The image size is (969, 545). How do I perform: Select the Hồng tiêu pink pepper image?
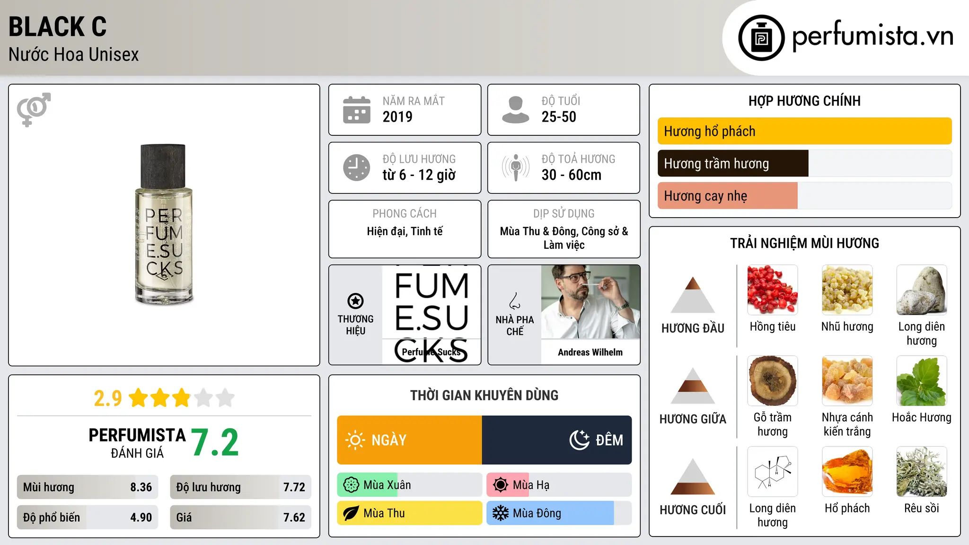(x=773, y=290)
